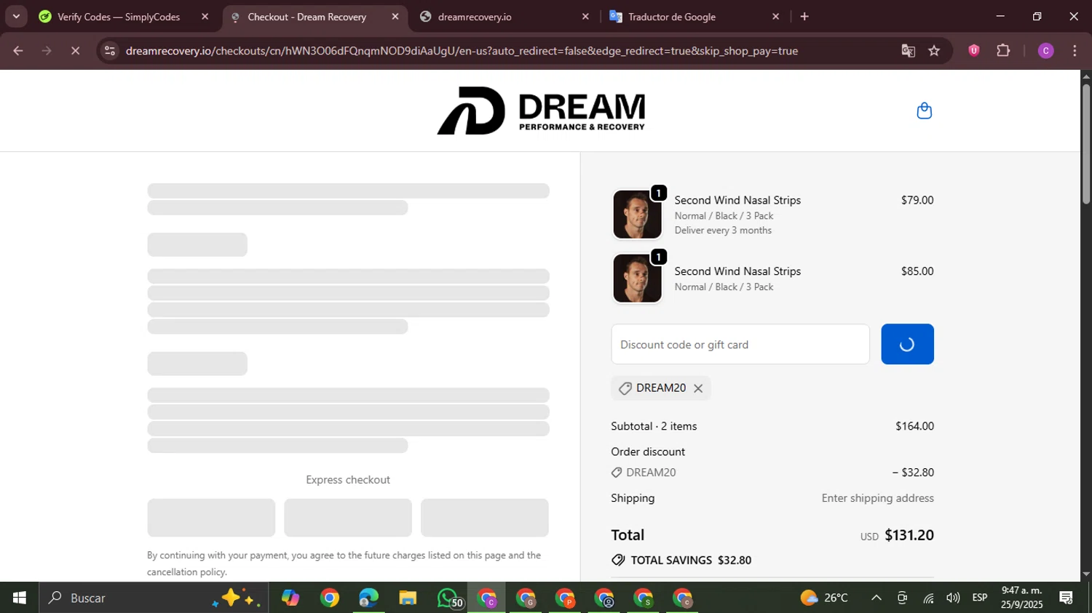The width and height of the screenshot is (1092, 613).
Task: Click the page vertical scrollbar thumb
Action: tap(1085, 144)
